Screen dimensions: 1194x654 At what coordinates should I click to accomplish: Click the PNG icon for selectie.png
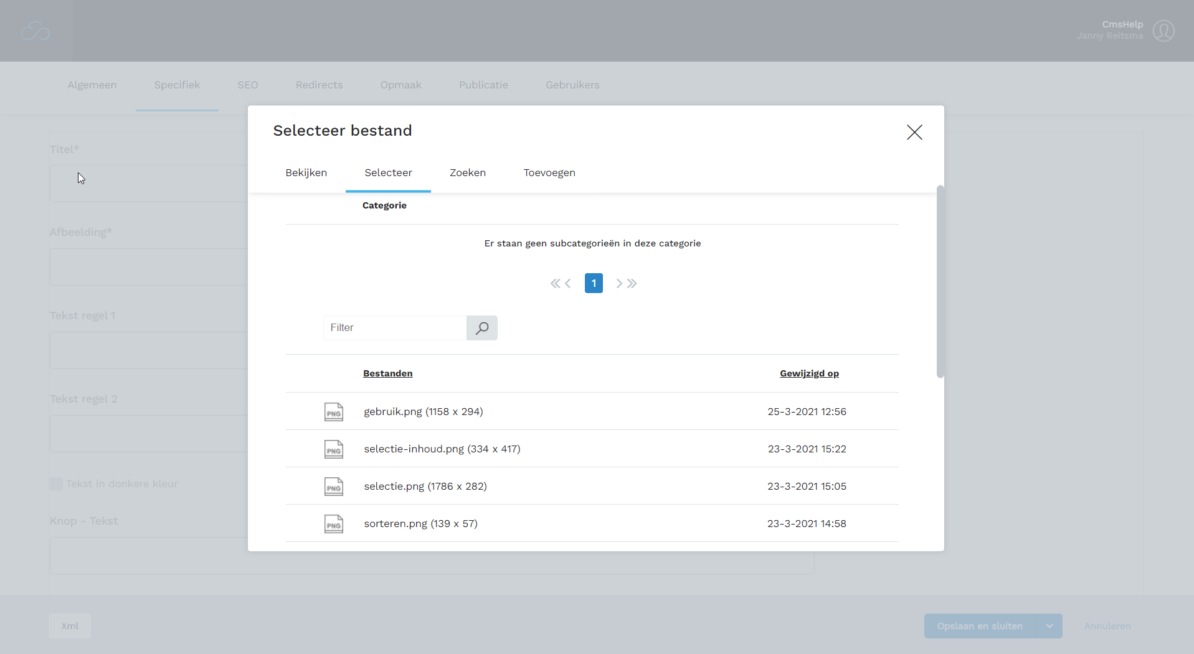coord(333,487)
